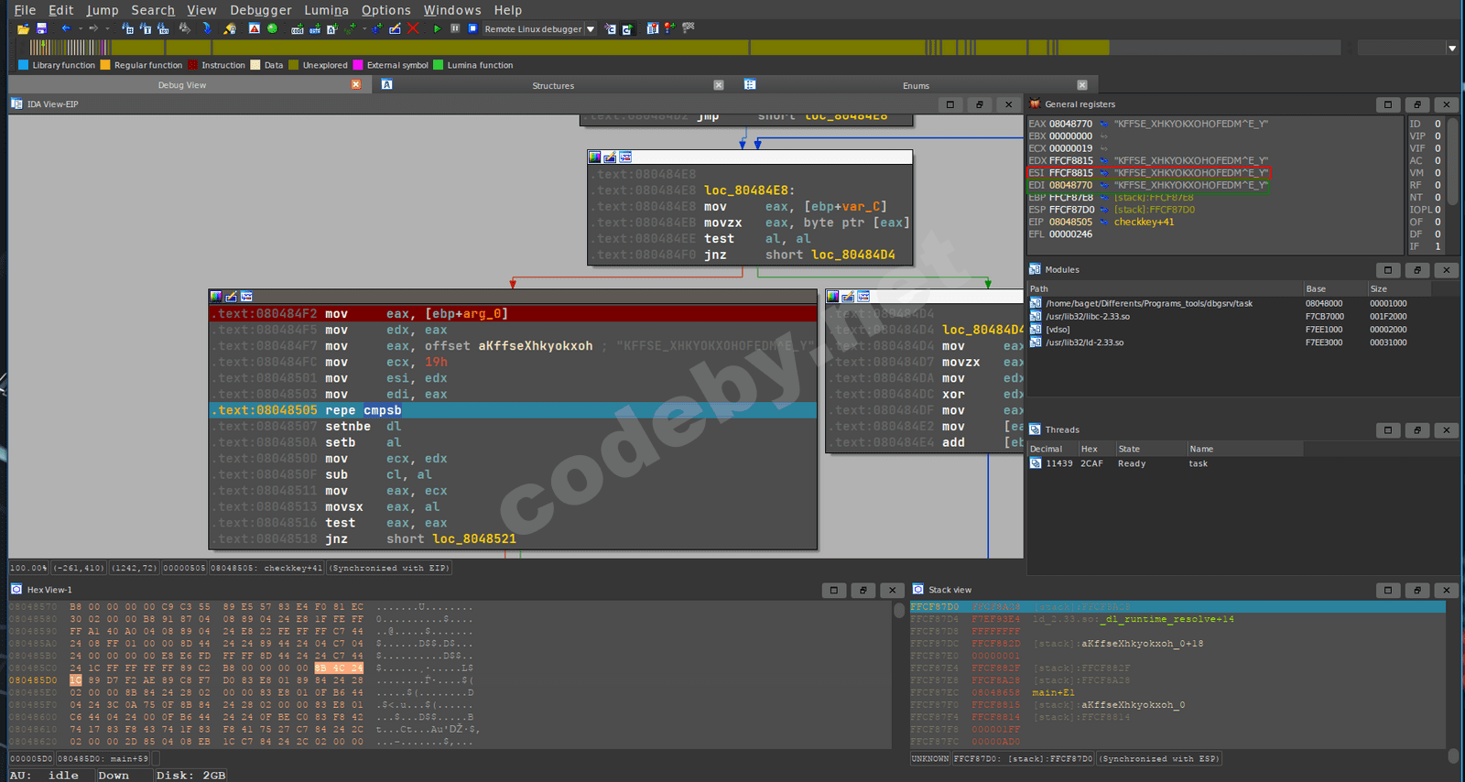The height and width of the screenshot is (782, 1465).
Task: Select the EDI register value 08048770
Action: pyautogui.click(x=1070, y=185)
